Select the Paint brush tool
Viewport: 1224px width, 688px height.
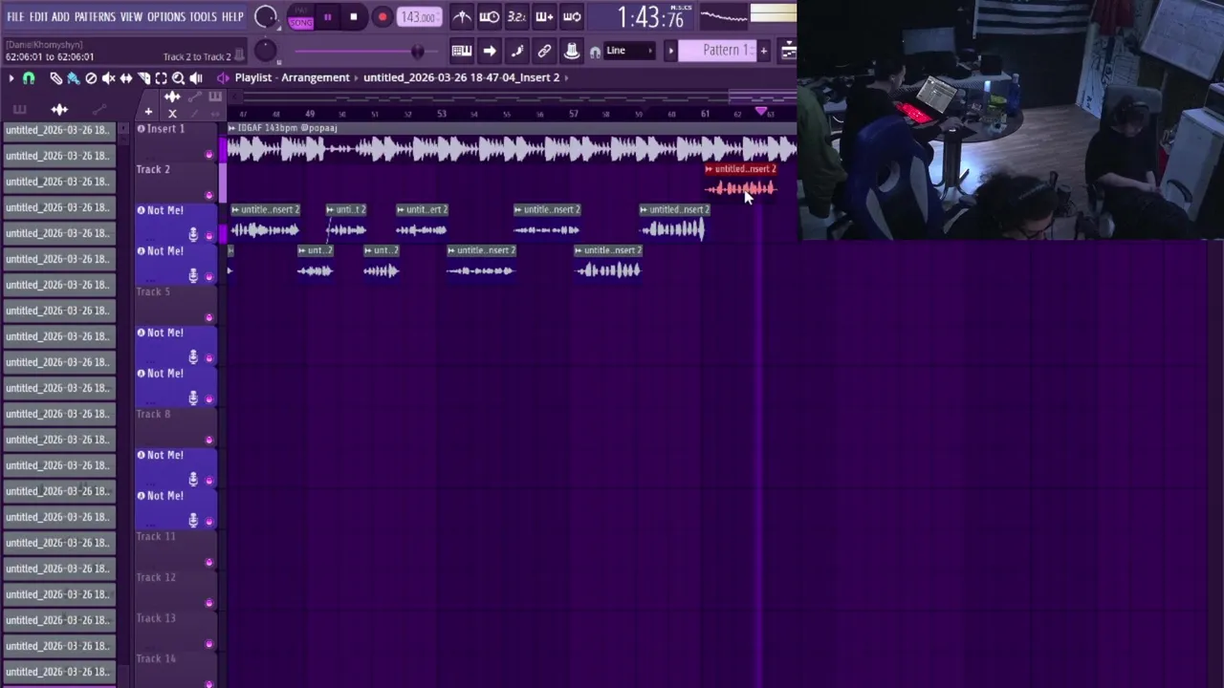click(x=73, y=78)
